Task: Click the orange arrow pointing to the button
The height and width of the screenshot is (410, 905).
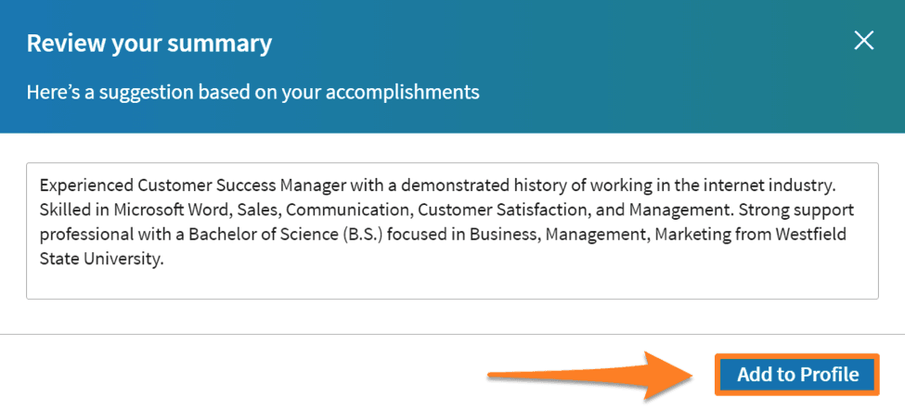Action: 592,376
